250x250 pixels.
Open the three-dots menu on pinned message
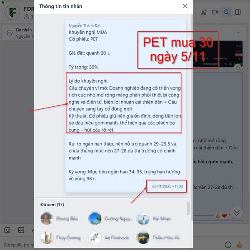point(238,32)
